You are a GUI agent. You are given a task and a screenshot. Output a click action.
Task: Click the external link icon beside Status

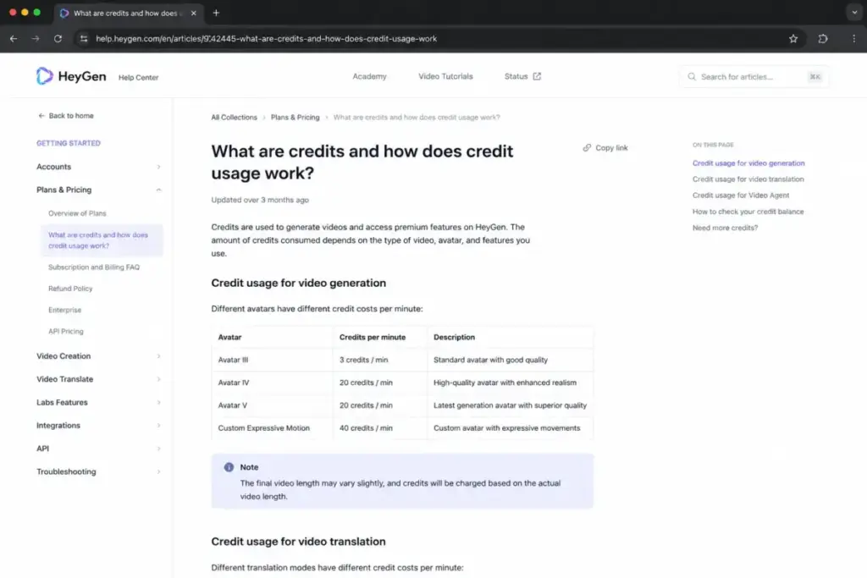click(x=537, y=76)
